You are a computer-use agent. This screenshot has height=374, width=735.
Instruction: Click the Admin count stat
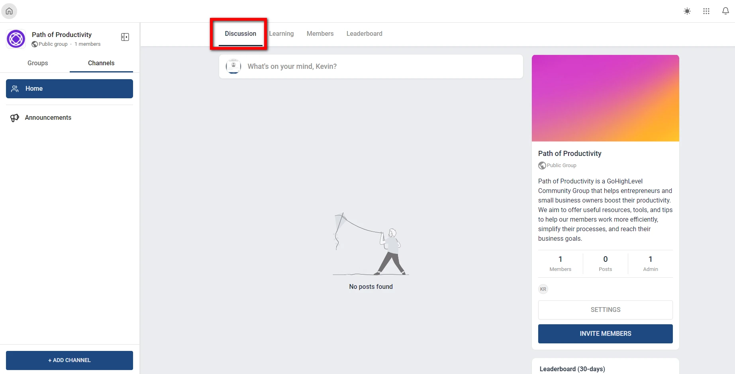651,264
